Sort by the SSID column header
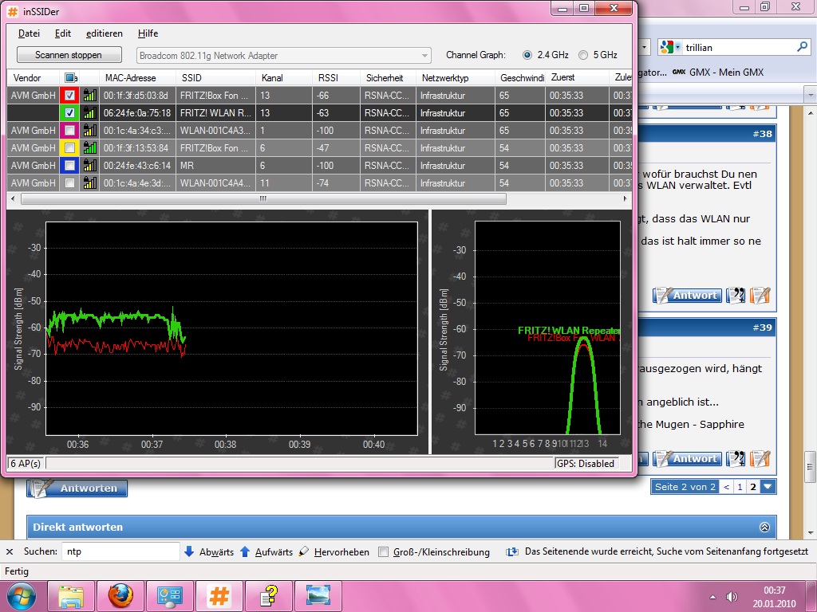The height and width of the screenshot is (612, 817). 215,78
